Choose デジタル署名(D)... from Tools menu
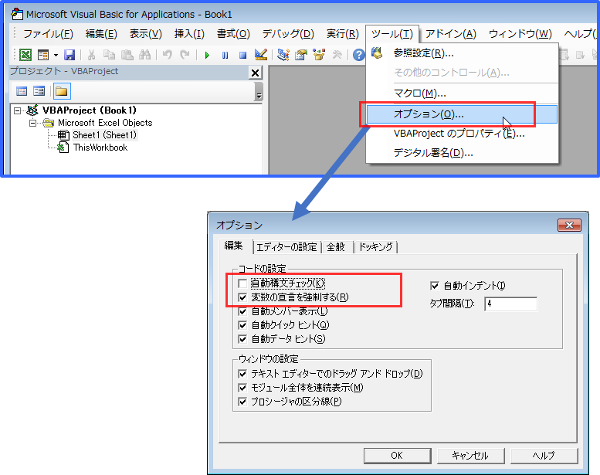600x475 pixels. point(462,153)
